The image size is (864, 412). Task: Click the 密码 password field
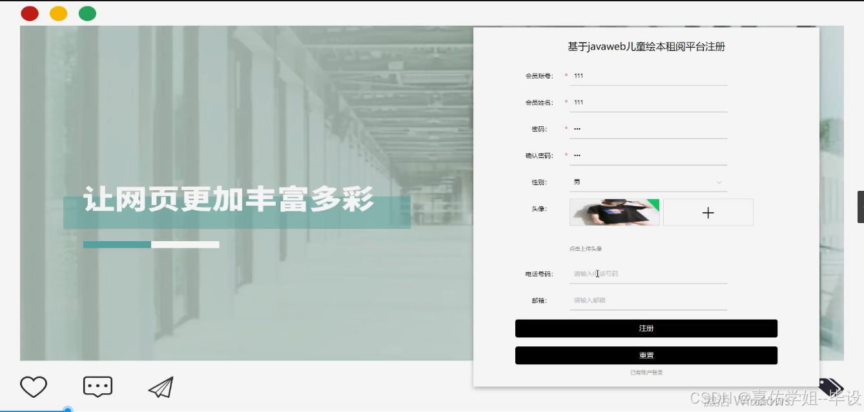pyautogui.click(x=647, y=128)
